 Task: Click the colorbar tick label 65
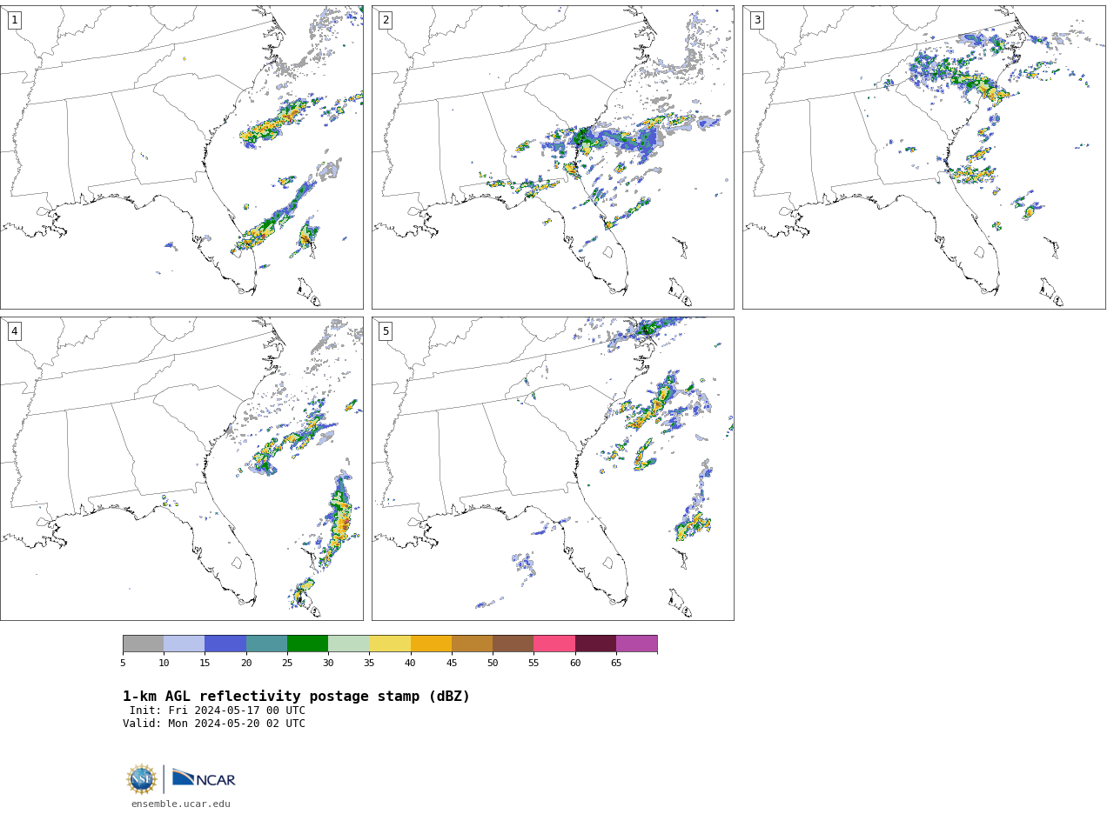616,663
